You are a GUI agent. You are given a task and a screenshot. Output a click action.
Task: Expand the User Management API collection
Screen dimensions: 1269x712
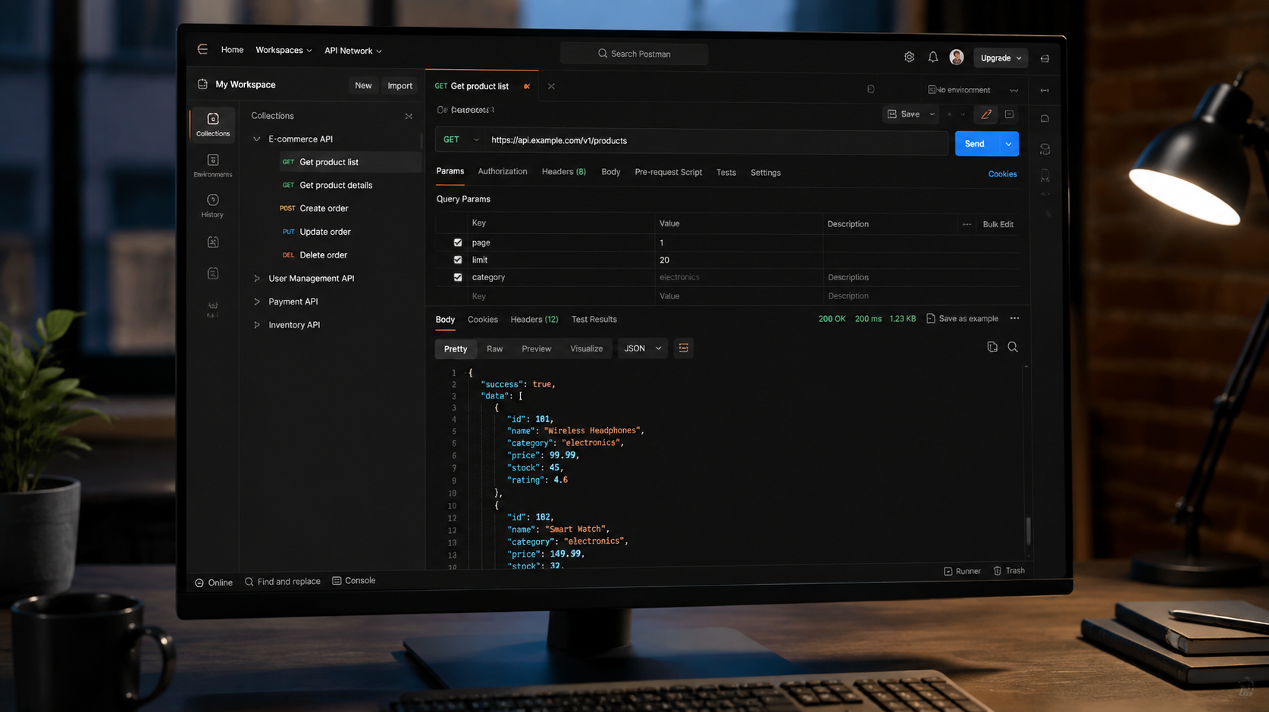(257, 279)
